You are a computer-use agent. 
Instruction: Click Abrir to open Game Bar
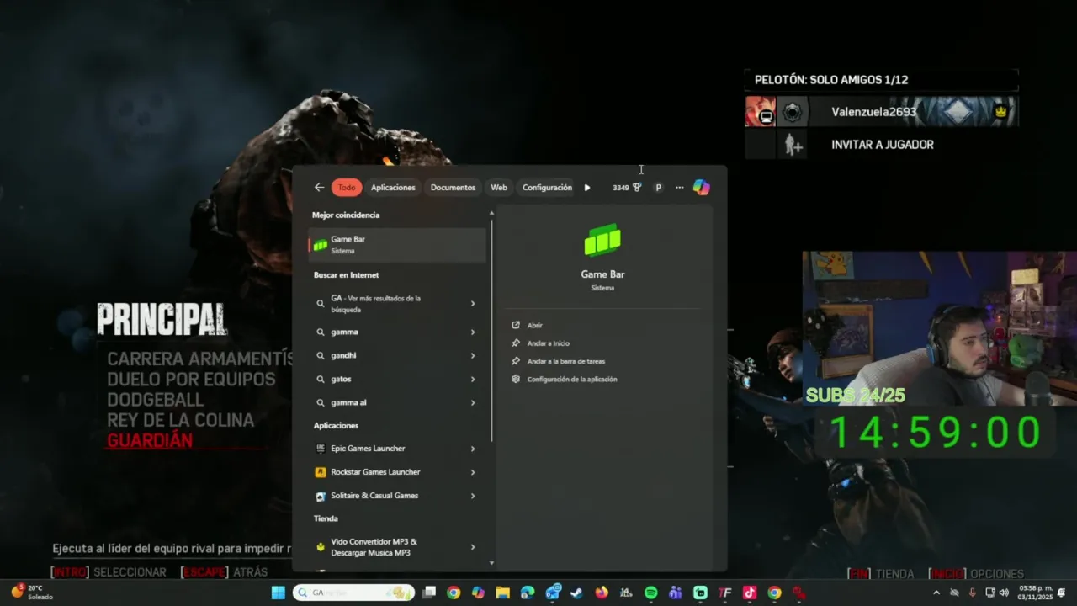coord(534,325)
